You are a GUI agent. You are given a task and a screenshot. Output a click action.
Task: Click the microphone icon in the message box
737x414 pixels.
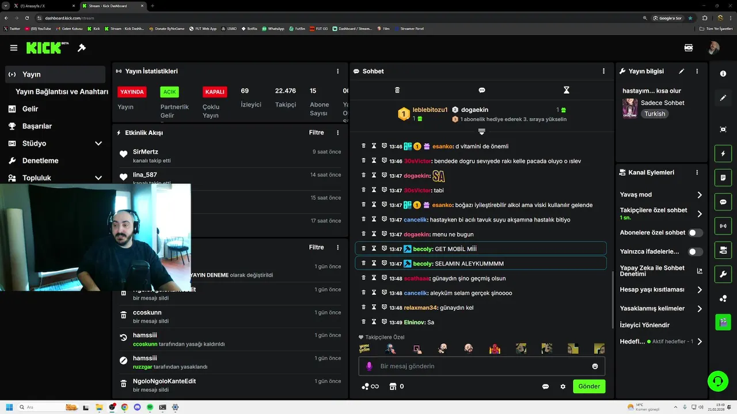pyautogui.click(x=369, y=366)
